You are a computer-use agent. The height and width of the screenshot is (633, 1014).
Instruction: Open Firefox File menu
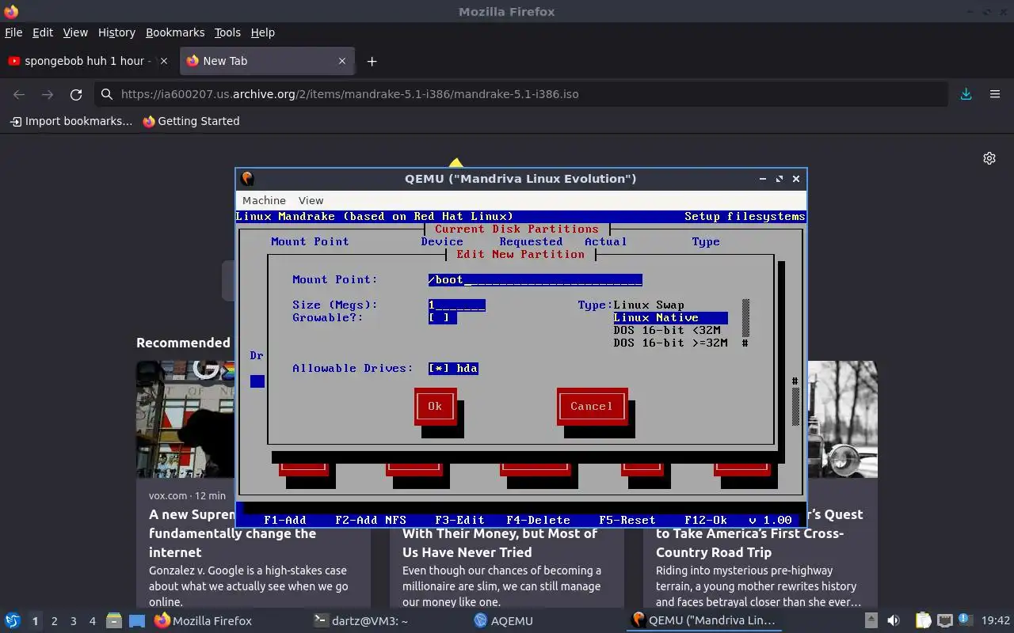(13, 32)
